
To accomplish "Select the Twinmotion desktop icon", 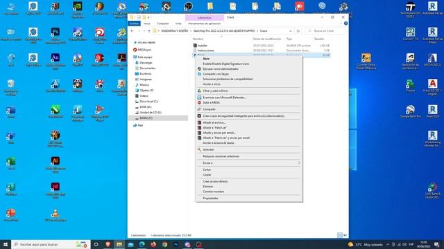I will click(410, 9).
